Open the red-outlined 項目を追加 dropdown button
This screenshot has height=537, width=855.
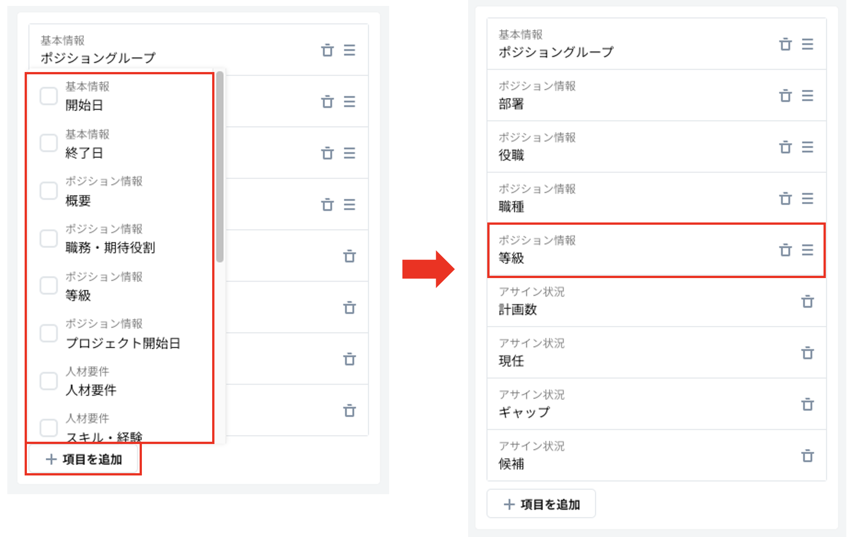pyautogui.click(x=83, y=459)
